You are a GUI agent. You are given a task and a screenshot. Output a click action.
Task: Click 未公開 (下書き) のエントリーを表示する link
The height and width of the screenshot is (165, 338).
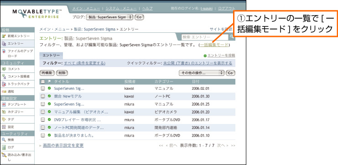pyautogui.click(x=198, y=63)
